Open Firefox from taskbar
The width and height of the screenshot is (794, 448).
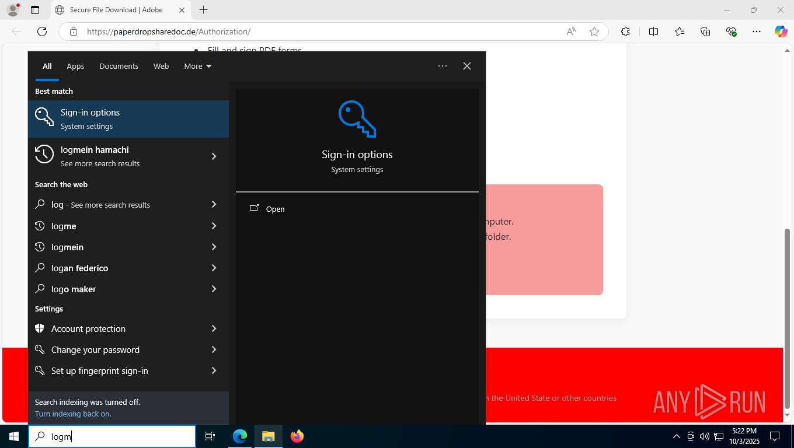point(297,436)
